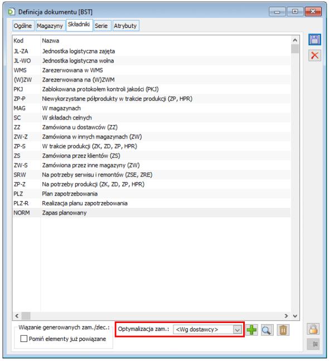Preview selected component with magnifier icon

[267, 330]
